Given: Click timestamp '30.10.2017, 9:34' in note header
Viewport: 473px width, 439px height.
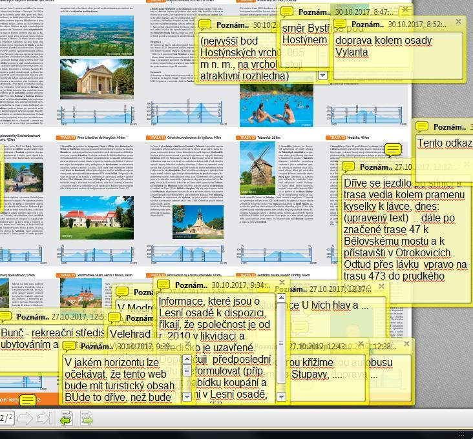Looking at the screenshot, I should pyautogui.click(x=240, y=285).
